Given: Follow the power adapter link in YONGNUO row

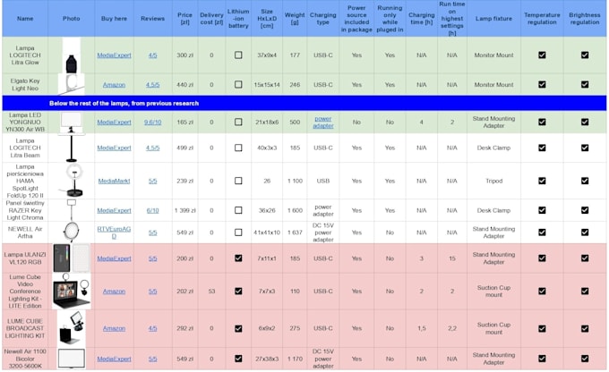Looking at the screenshot, I should [x=322, y=123].
